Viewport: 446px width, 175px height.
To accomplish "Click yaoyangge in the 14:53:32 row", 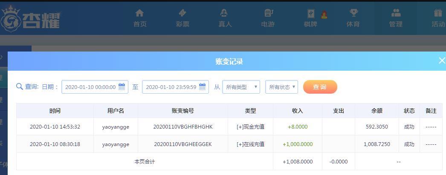I will (x=116, y=127).
